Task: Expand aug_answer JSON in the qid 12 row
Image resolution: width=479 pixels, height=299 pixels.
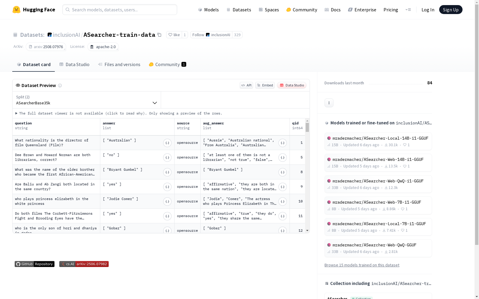Action: click(283, 230)
